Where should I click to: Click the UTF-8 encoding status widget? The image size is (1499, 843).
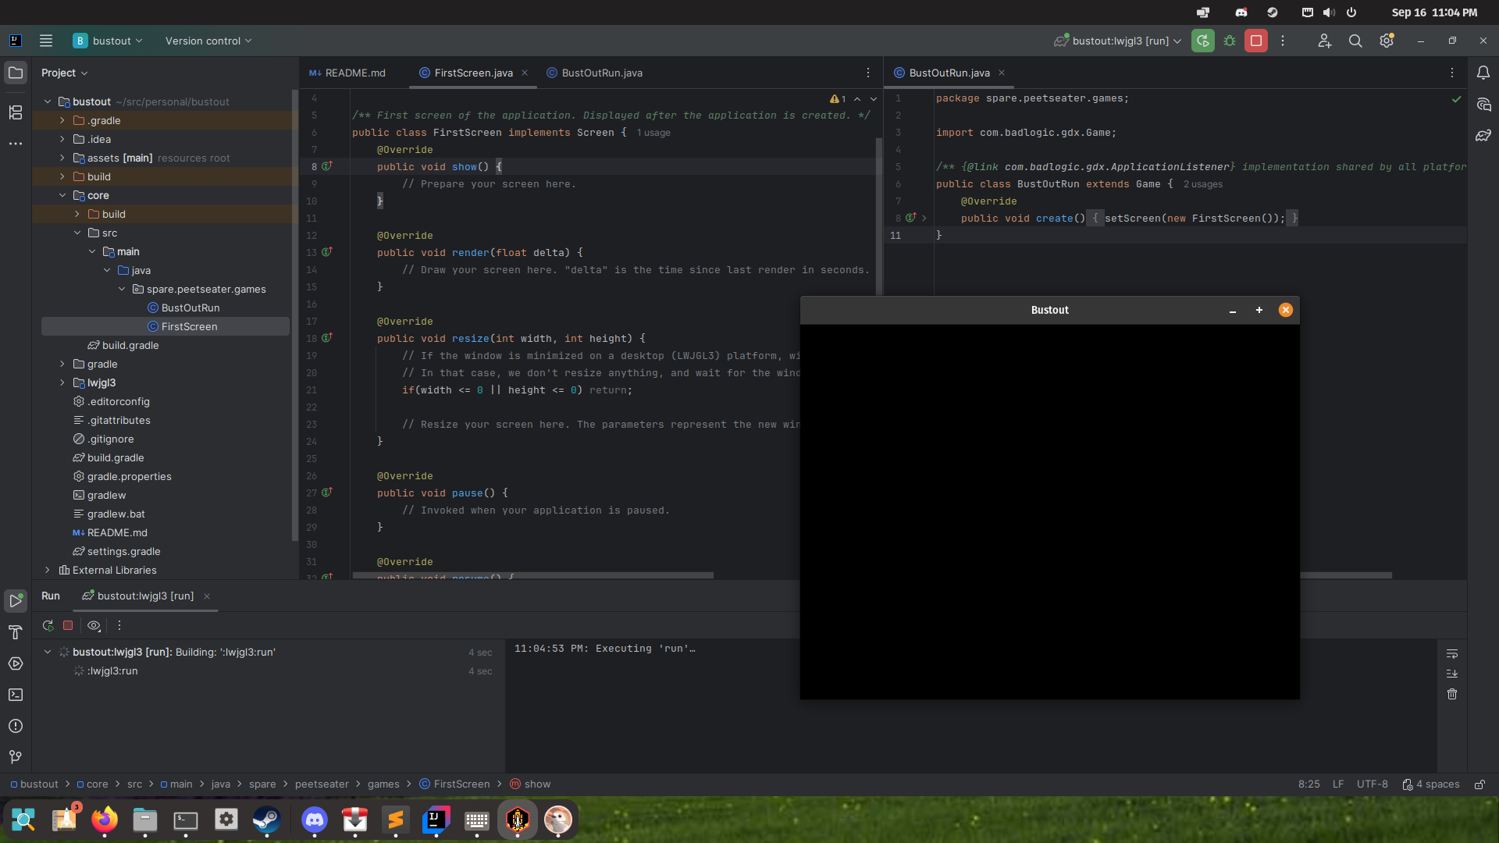tap(1372, 784)
